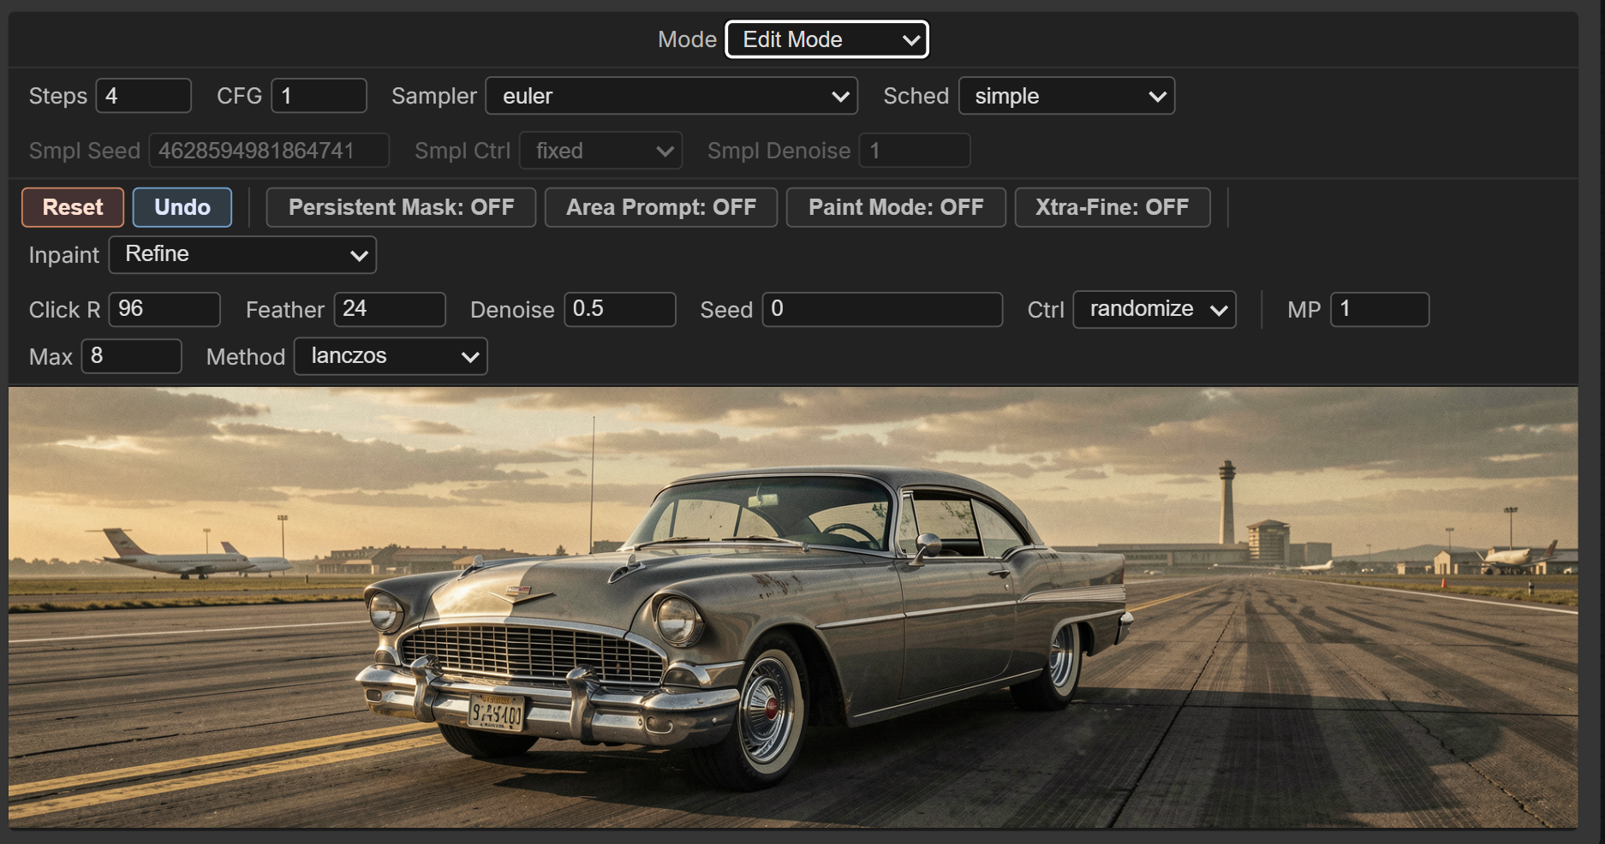Click the Click R value field

pyautogui.click(x=164, y=309)
